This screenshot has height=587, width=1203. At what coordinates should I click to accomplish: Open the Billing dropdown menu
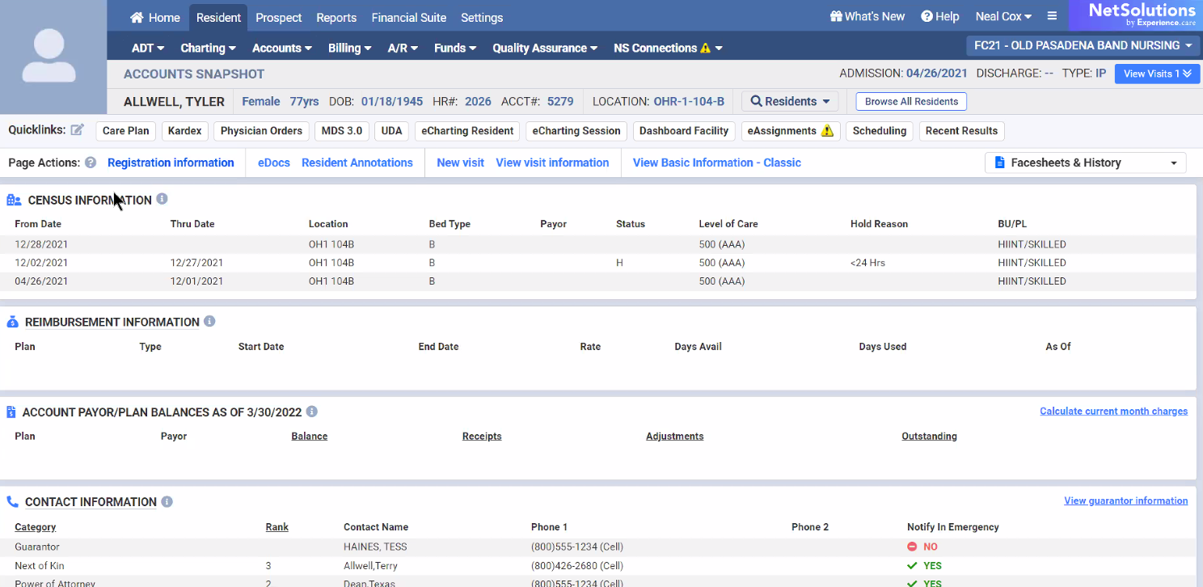[349, 48]
